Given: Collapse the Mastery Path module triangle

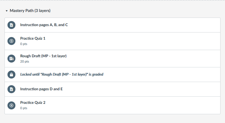Looking at the screenshot, I should coord(7,11).
